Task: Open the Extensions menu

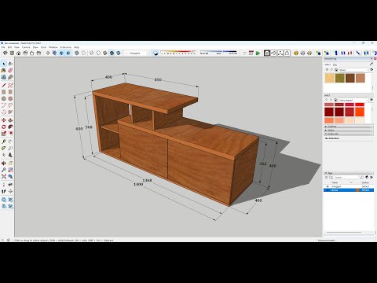Action: 66,47
